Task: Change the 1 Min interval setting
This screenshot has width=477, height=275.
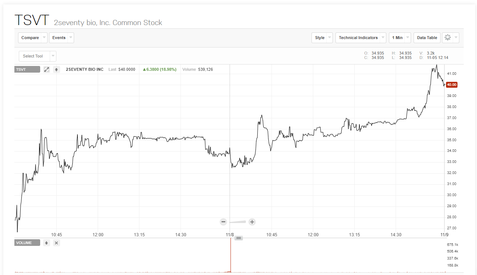Action: [x=400, y=38]
